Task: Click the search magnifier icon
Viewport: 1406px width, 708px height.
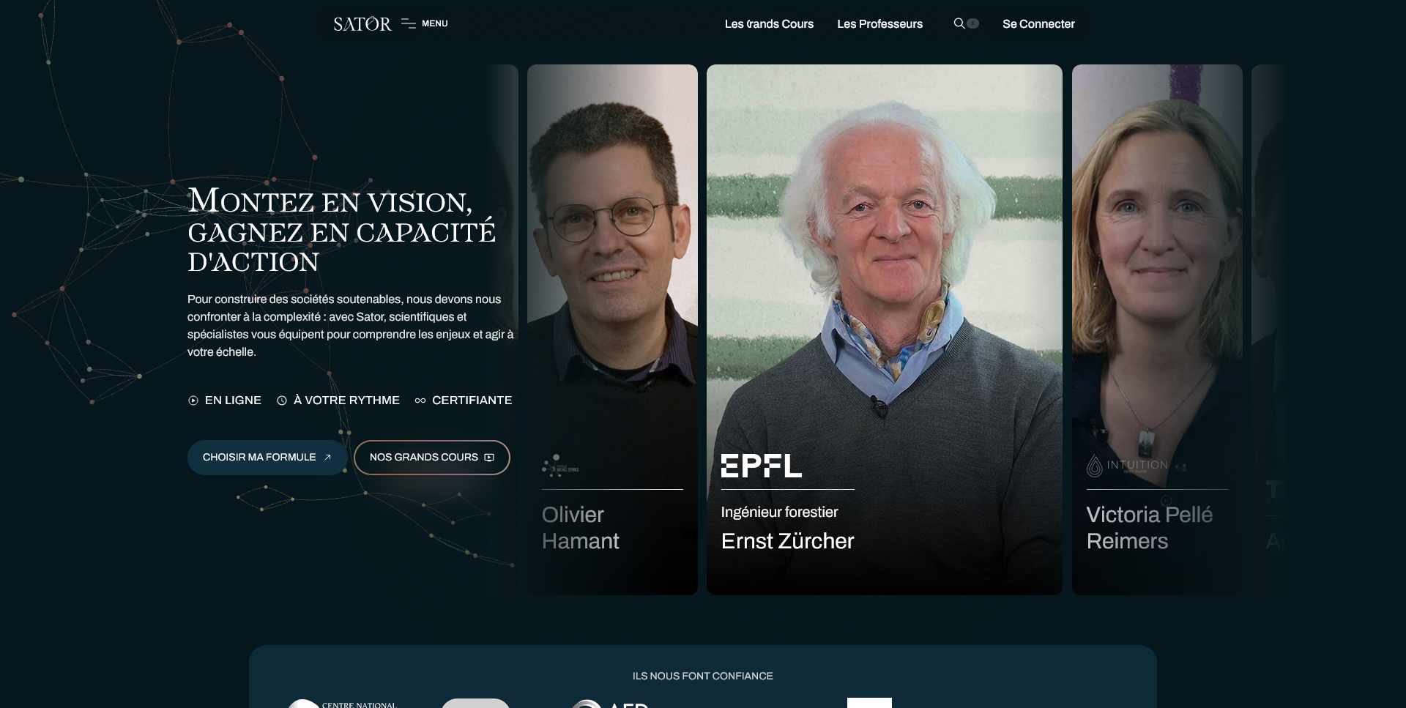Action: click(x=959, y=23)
